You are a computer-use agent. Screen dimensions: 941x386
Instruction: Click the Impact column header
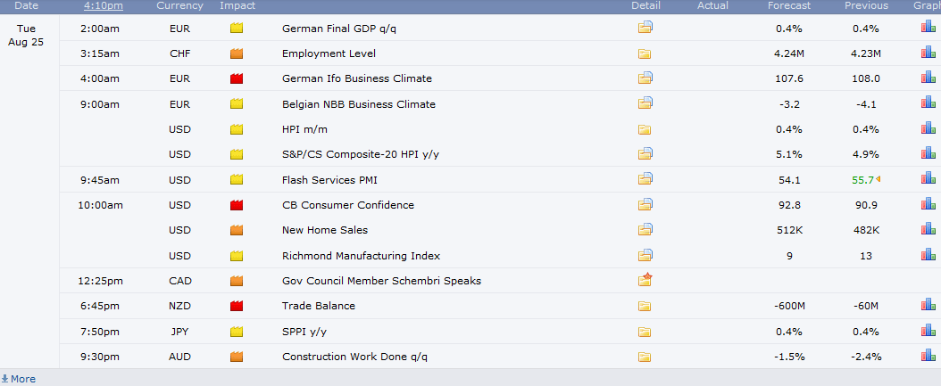(x=237, y=6)
